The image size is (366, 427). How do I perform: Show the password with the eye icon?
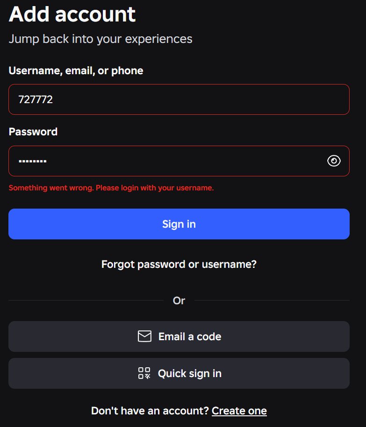pyautogui.click(x=334, y=161)
